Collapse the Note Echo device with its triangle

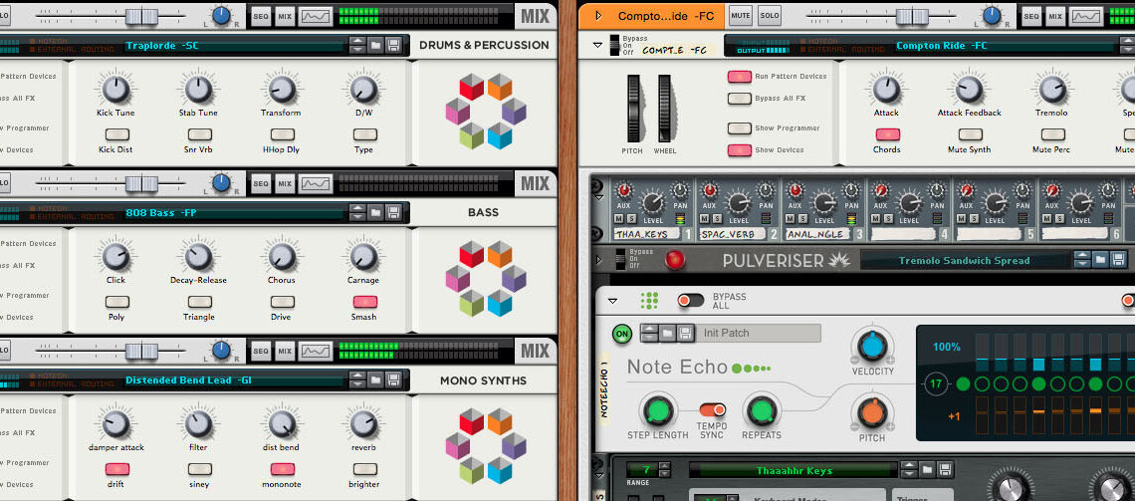tap(612, 301)
